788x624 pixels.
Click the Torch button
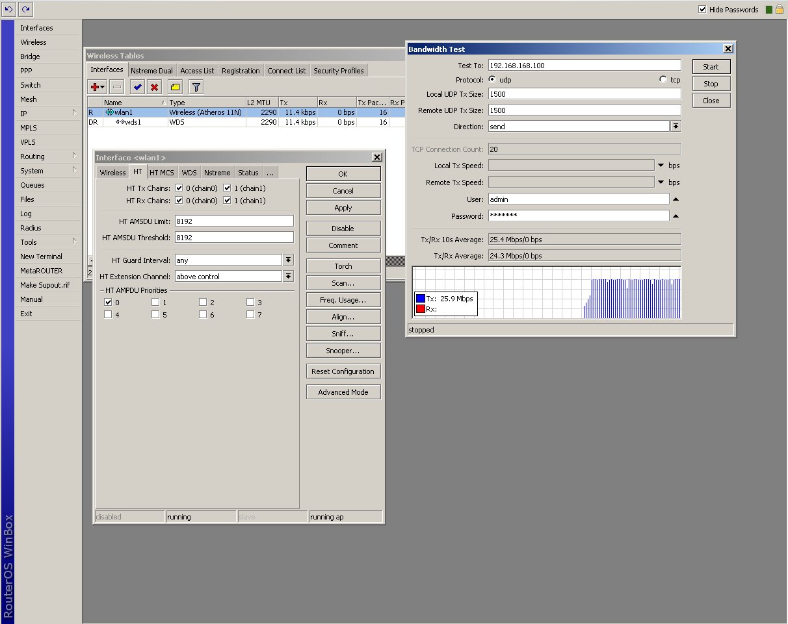[343, 266]
